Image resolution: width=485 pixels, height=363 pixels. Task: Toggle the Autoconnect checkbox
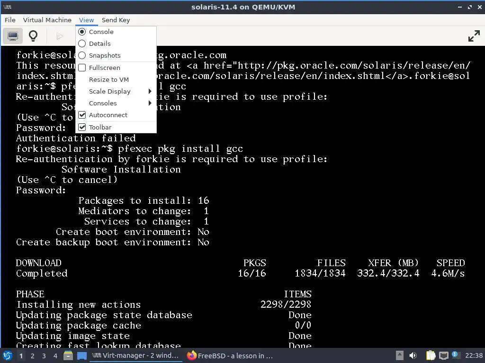116,115
